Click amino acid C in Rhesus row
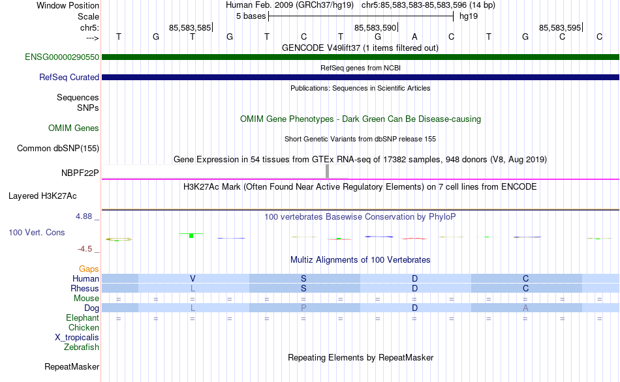Screen dimensions: 620x382 click(525, 288)
